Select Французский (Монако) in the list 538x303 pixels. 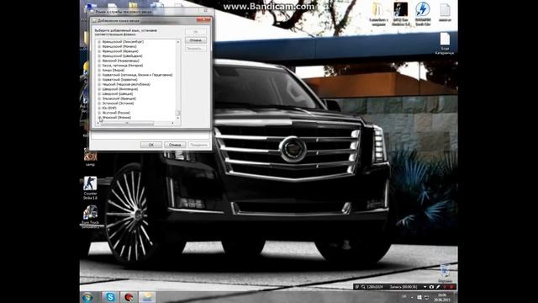(119, 46)
